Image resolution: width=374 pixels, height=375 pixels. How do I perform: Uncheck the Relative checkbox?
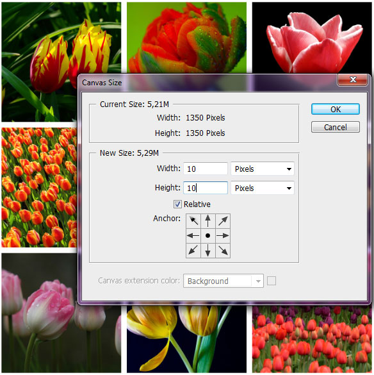coord(177,204)
